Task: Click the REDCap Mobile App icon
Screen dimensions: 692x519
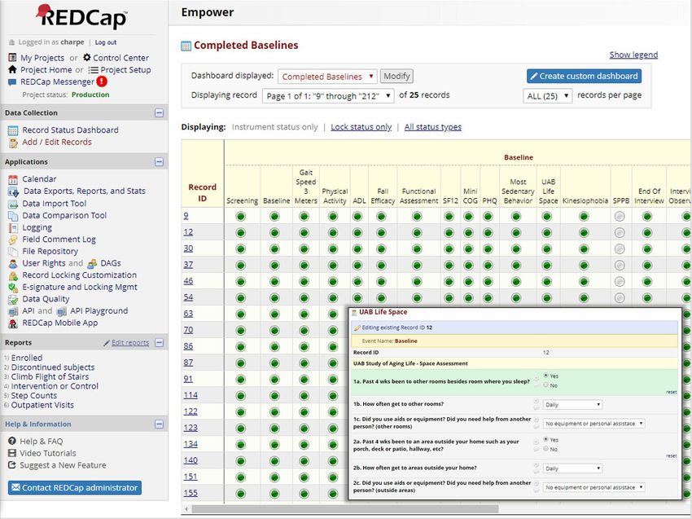Action: pyautogui.click(x=13, y=323)
